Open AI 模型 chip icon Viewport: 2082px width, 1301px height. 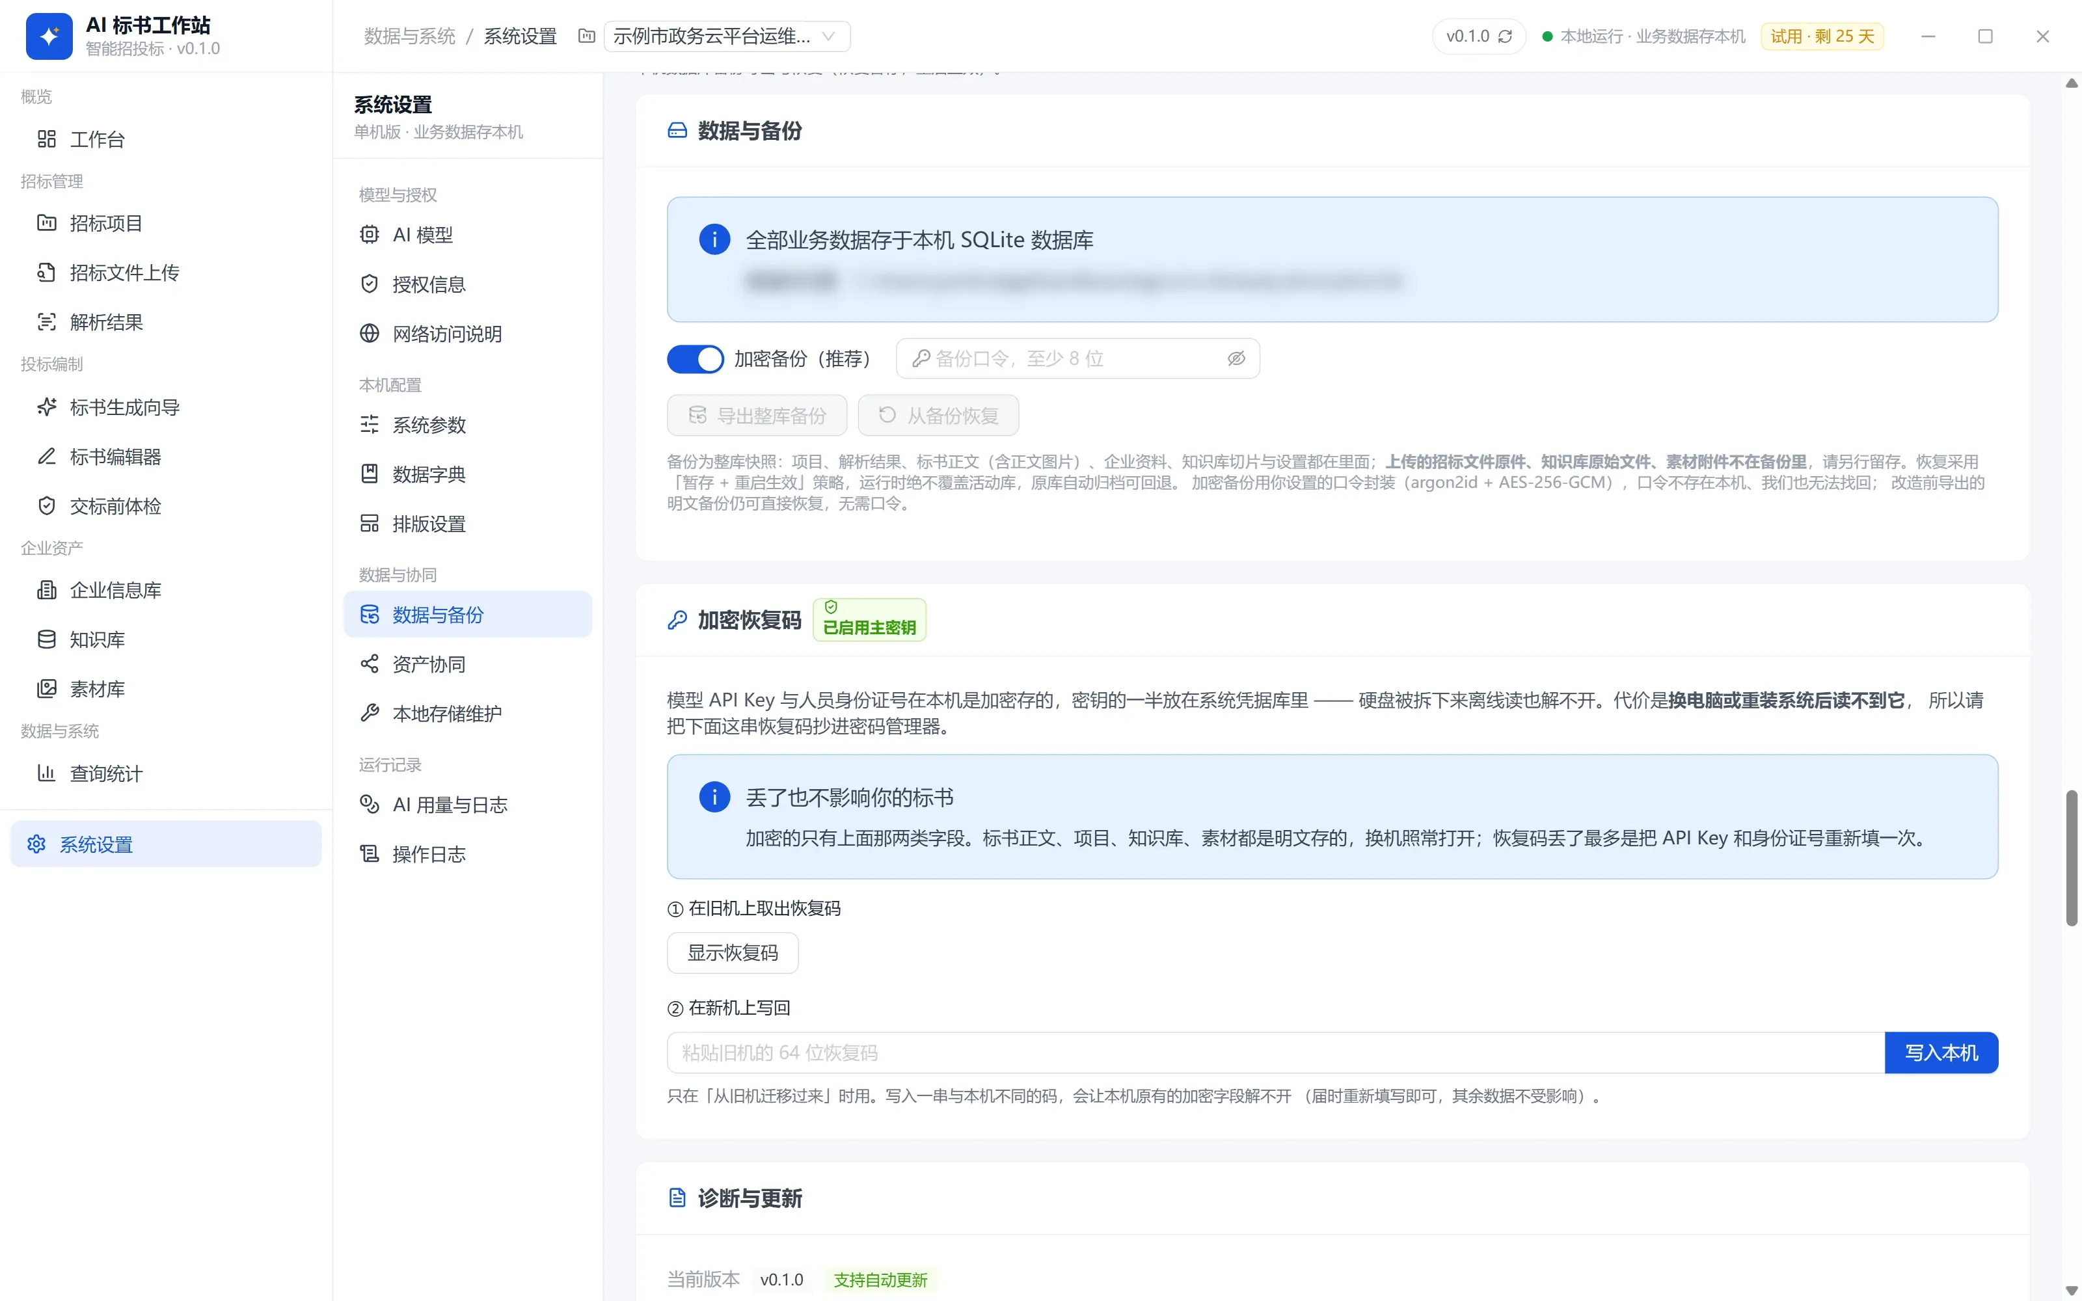tap(369, 234)
